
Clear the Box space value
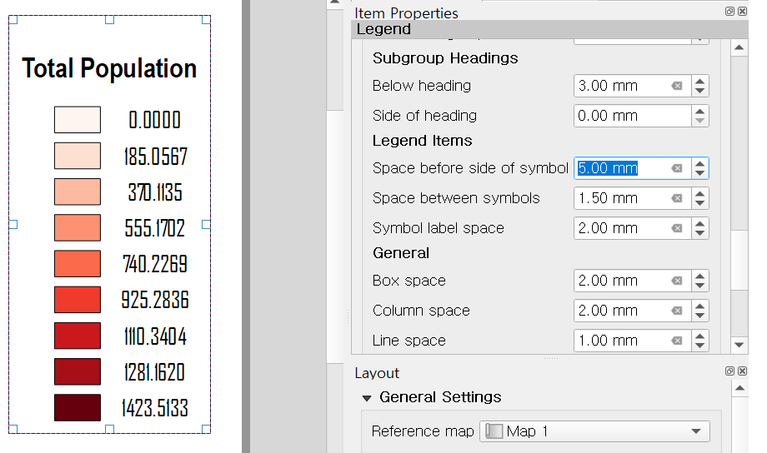(x=677, y=281)
